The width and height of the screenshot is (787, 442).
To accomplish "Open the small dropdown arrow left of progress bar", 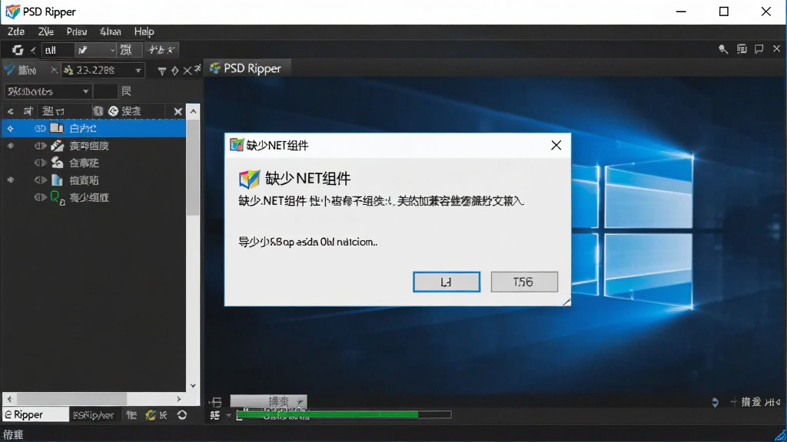I will tap(228, 415).
